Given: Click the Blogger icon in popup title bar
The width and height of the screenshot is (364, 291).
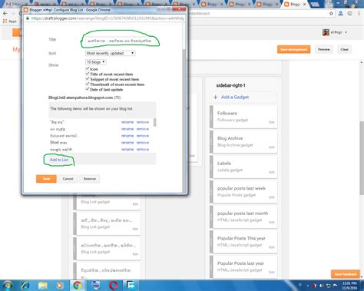Looking at the screenshot, I should tap(26, 10).
